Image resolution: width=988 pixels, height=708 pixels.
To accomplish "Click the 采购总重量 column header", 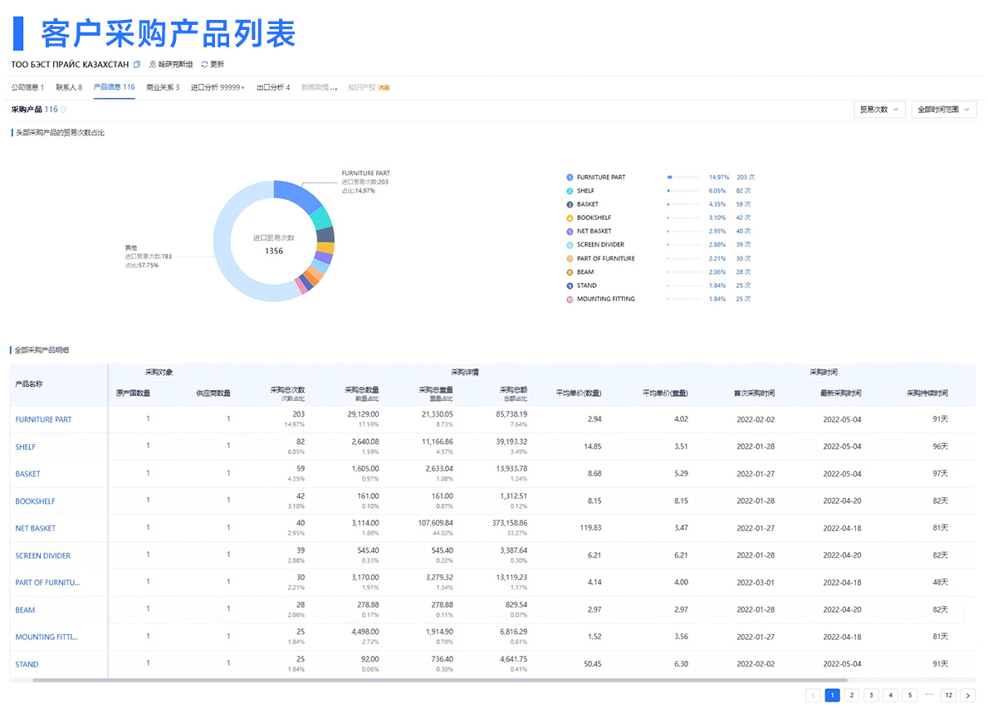I will point(435,393).
